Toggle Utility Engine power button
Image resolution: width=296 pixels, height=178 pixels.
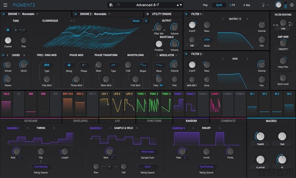148,14
